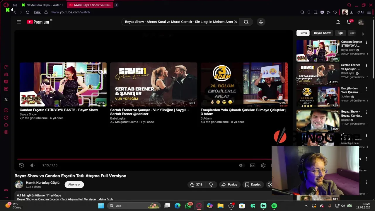The height and width of the screenshot is (211, 375).
Task: Click the taskbar "Ara" search box
Action: (134, 206)
